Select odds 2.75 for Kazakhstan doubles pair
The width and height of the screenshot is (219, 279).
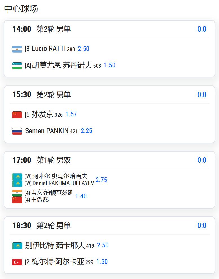(x=101, y=180)
